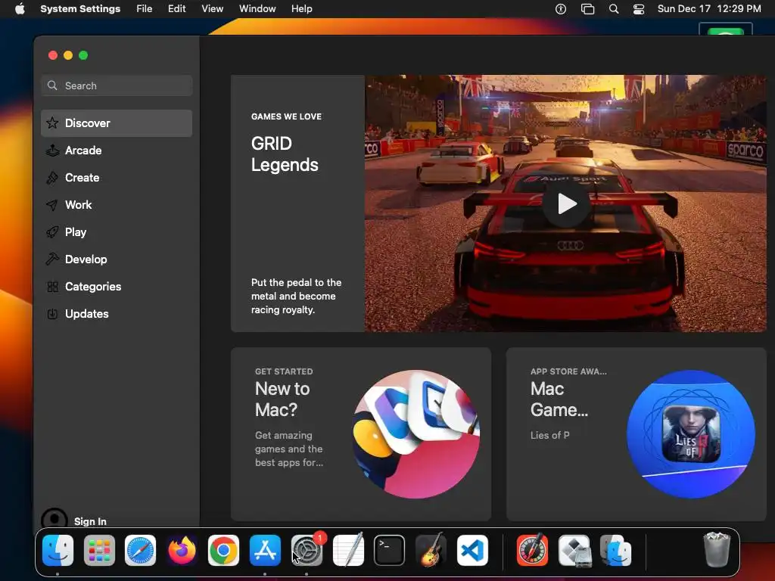Launch GarageBand from the dock

point(431,550)
